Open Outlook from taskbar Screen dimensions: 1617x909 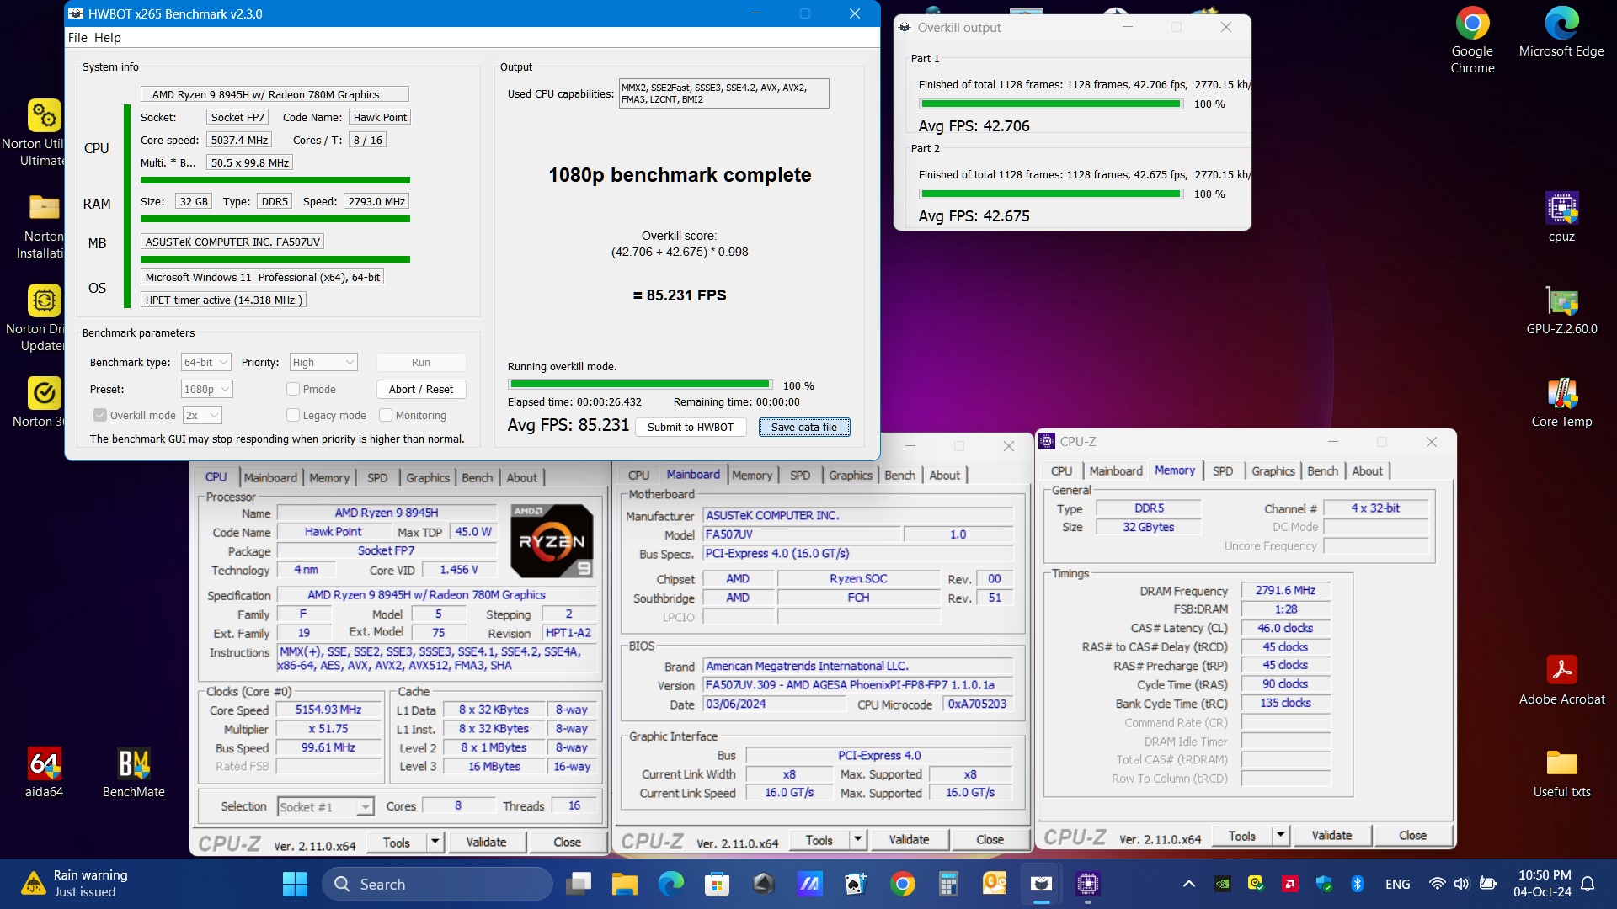coord(995,884)
